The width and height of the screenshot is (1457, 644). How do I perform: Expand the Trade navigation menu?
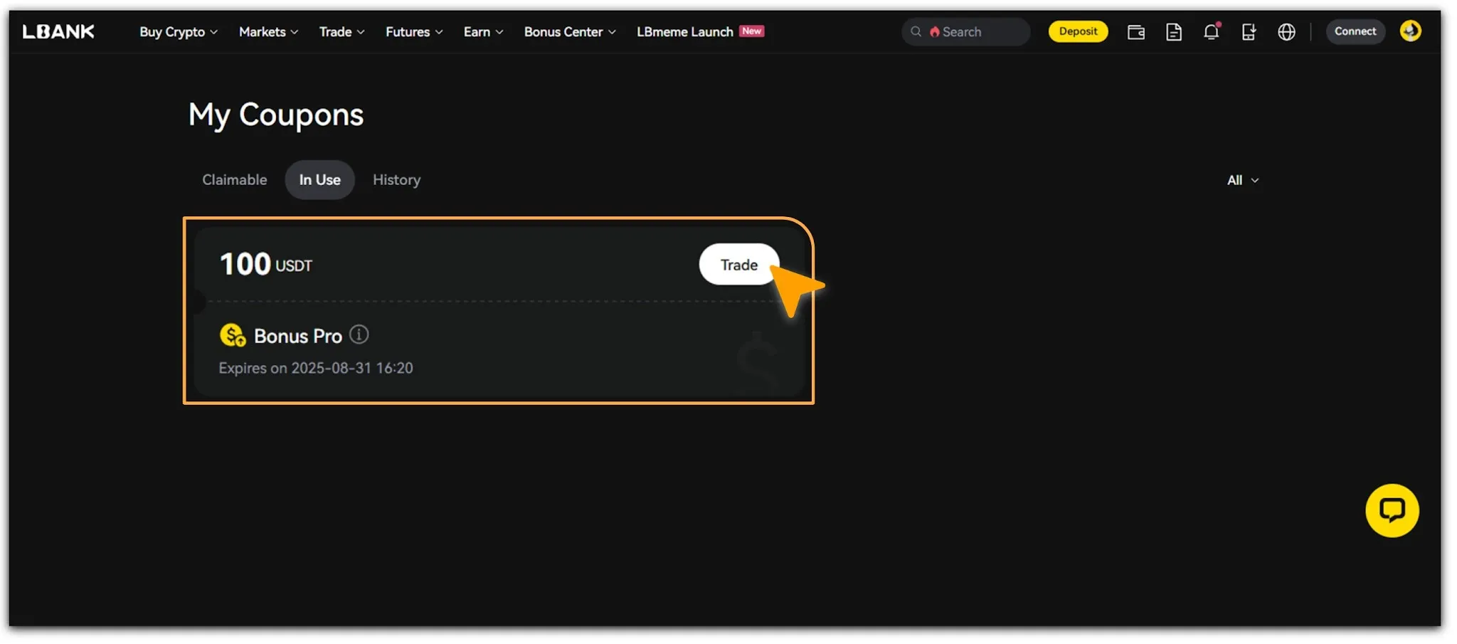click(x=342, y=32)
